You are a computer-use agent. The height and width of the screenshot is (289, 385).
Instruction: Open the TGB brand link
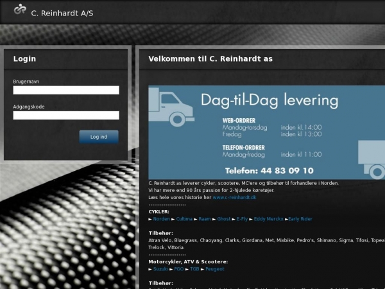pyautogui.click(x=193, y=268)
